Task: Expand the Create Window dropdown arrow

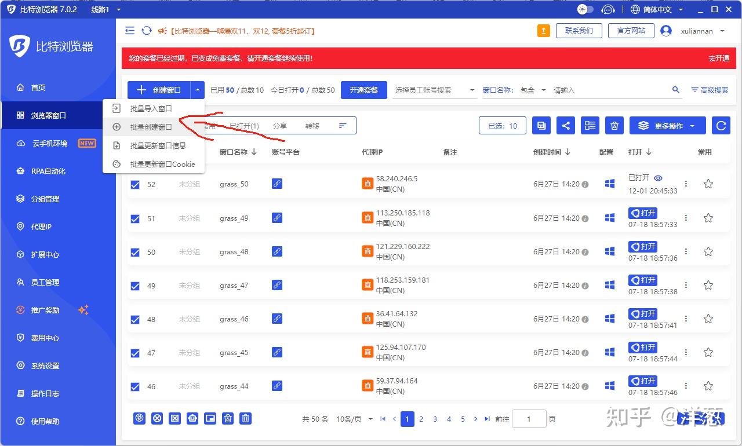Action: [x=198, y=90]
